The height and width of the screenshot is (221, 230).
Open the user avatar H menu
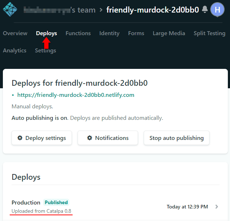click(217, 10)
